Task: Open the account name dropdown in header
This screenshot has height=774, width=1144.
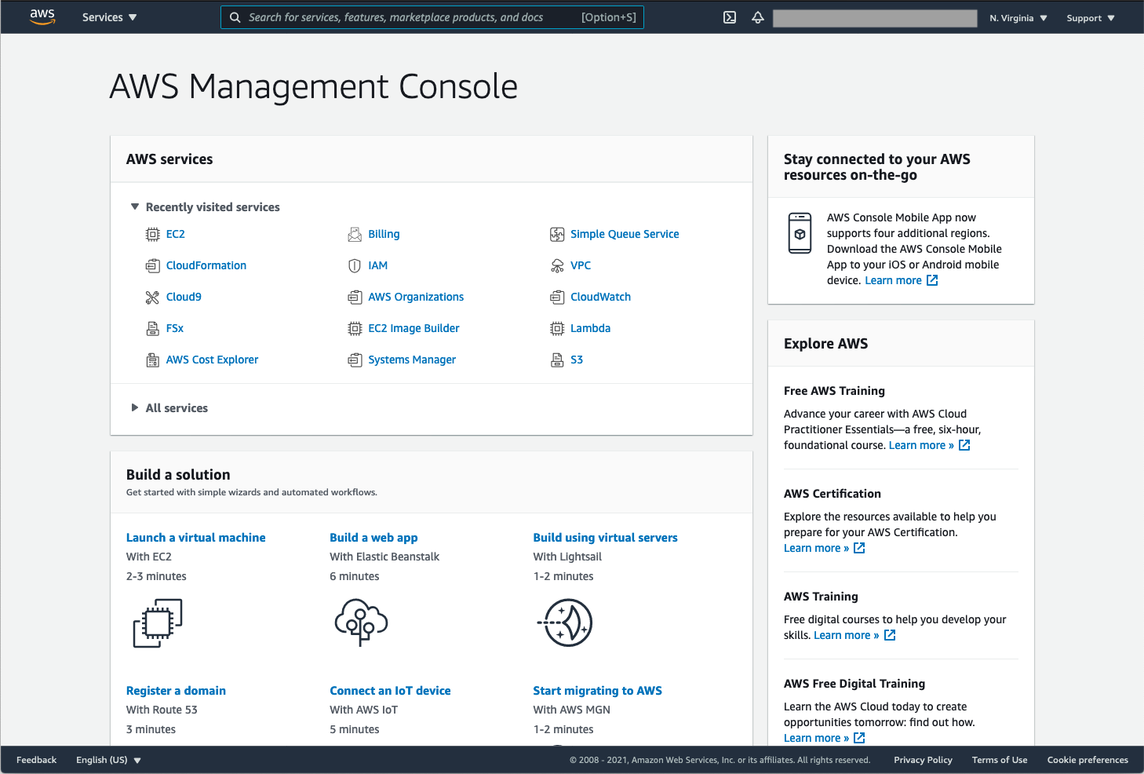Action: pos(875,18)
